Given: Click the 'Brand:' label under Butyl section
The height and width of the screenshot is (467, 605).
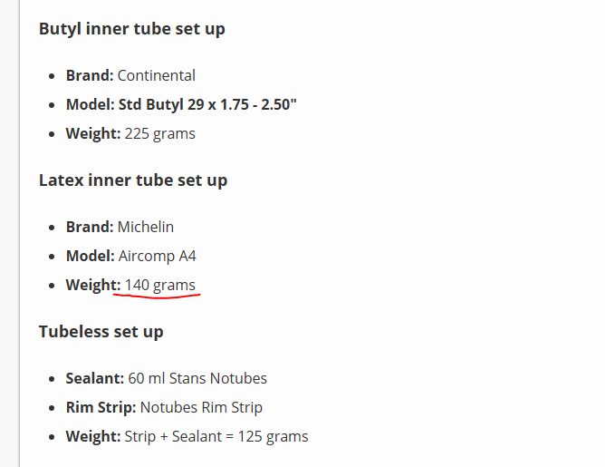Looking at the screenshot, I should tap(90, 75).
